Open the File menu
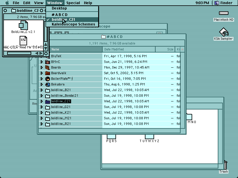238x178 pixels. point(16,3)
